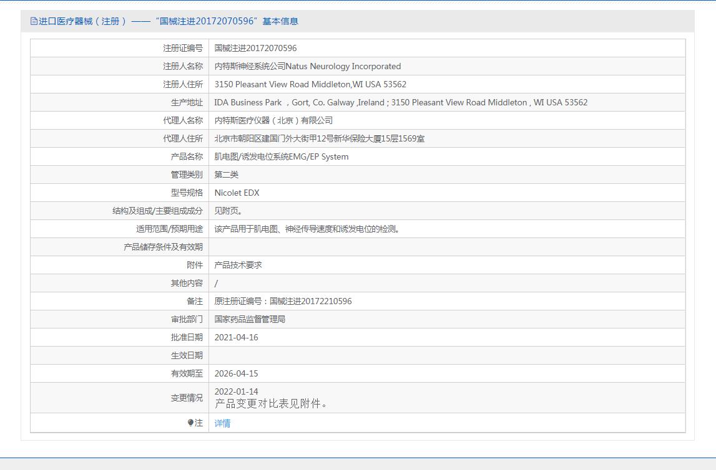Select expiry date 2026-04-15

(x=236, y=373)
